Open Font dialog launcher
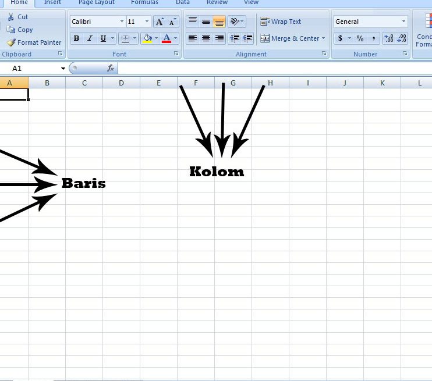This screenshot has height=381, width=432. (x=176, y=54)
